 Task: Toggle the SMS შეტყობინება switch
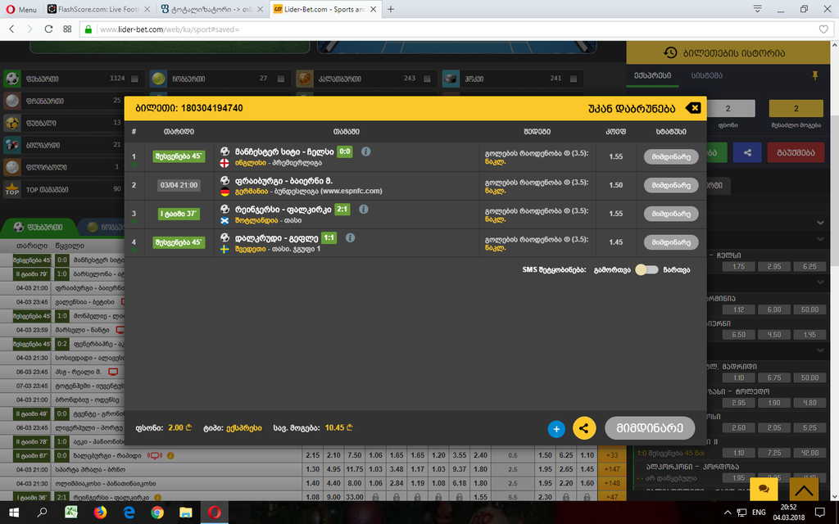click(646, 270)
